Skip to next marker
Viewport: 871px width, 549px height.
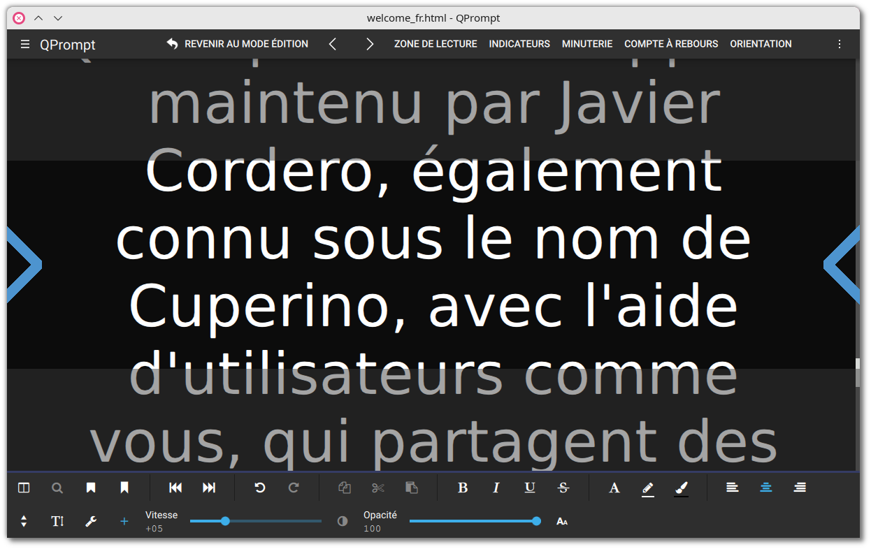click(x=209, y=488)
